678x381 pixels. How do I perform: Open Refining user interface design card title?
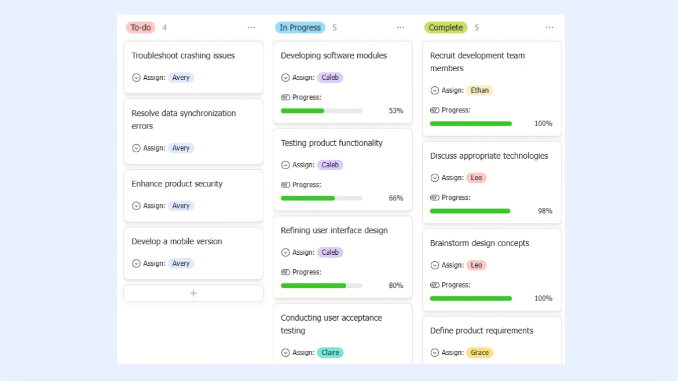click(334, 230)
